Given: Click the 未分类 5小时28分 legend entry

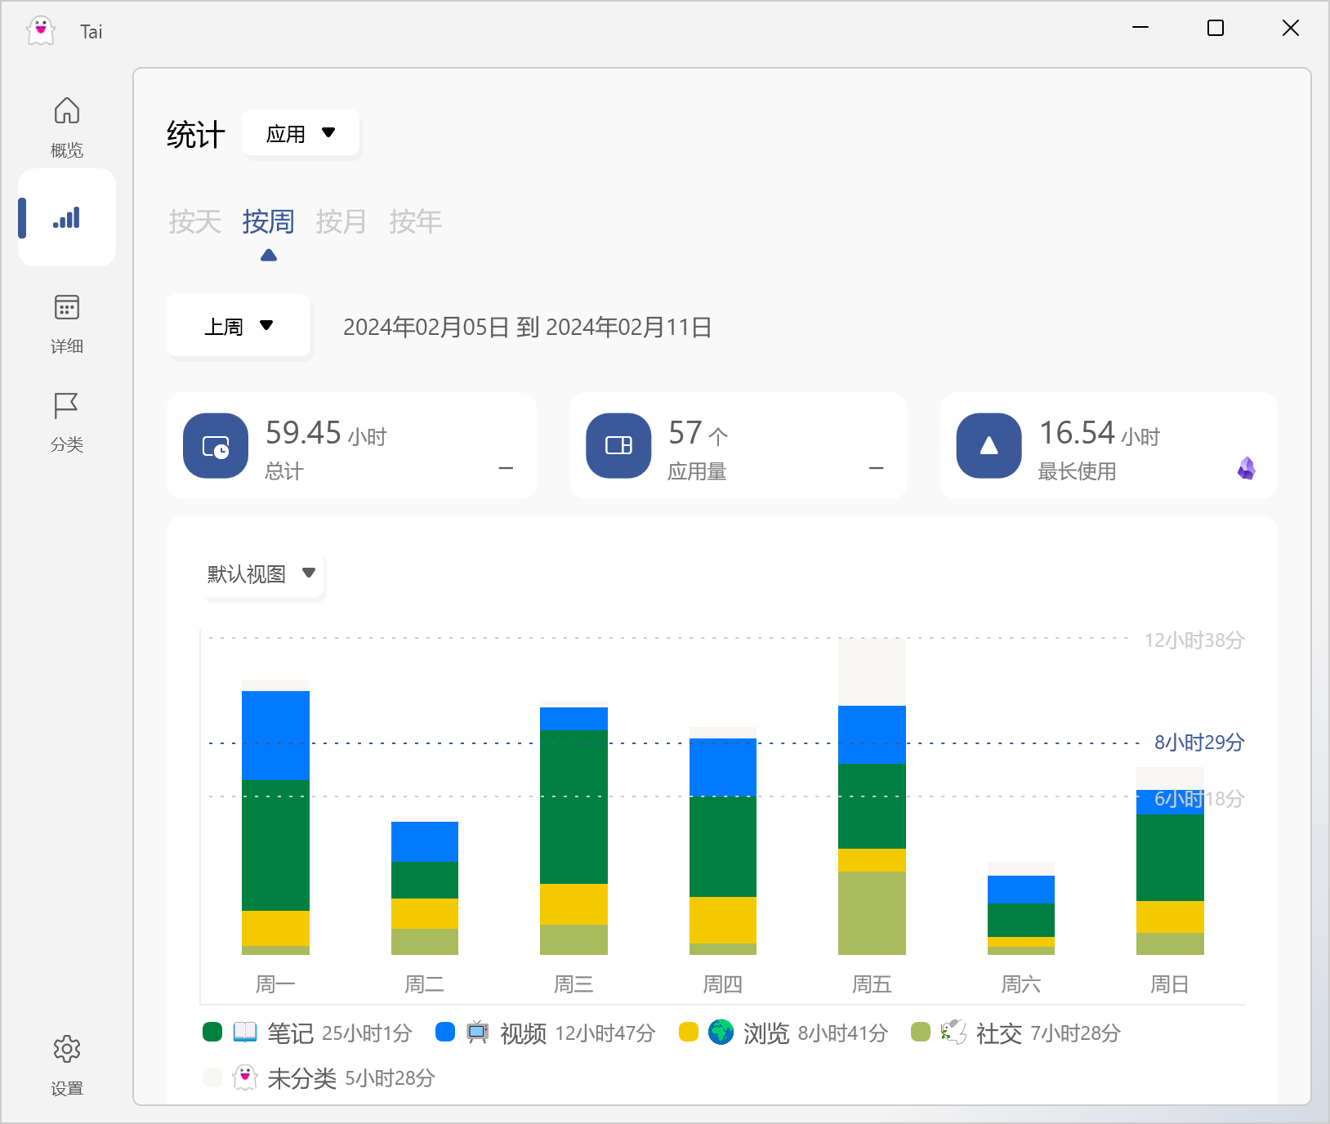Looking at the screenshot, I should tap(319, 1077).
